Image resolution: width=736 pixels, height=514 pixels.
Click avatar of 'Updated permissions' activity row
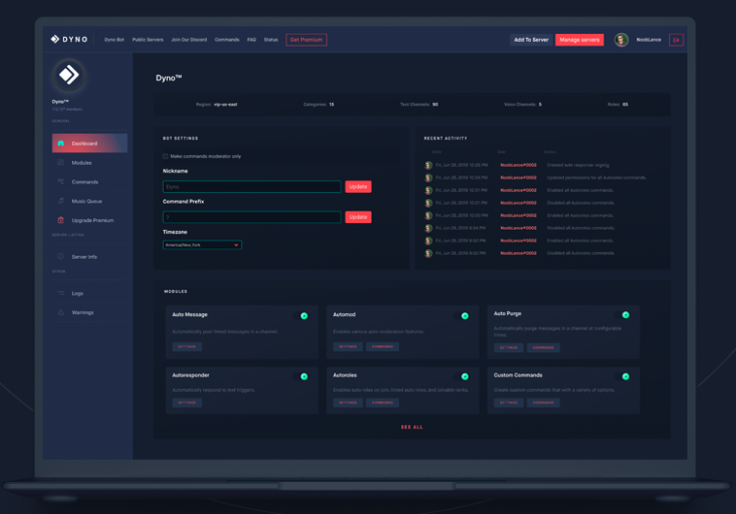428,177
